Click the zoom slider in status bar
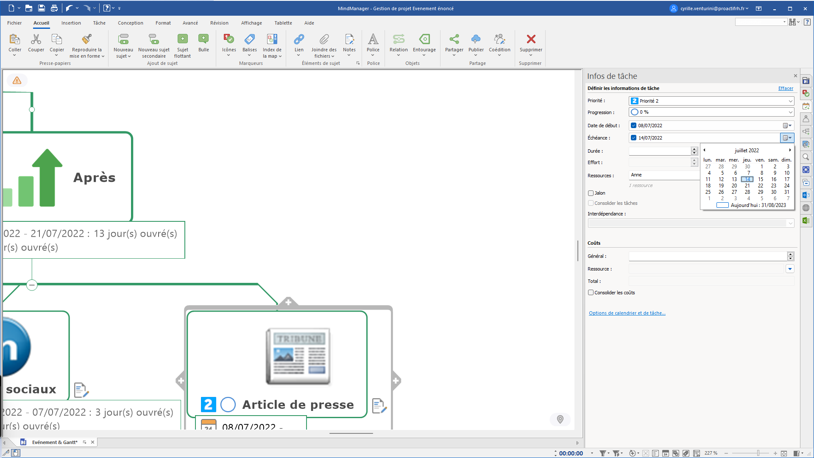The height and width of the screenshot is (458, 814). click(x=758, y=453)
